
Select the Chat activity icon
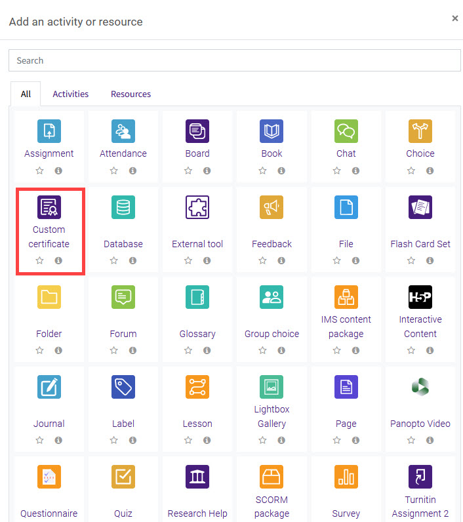pyautogui.click(x=346, y=131)
